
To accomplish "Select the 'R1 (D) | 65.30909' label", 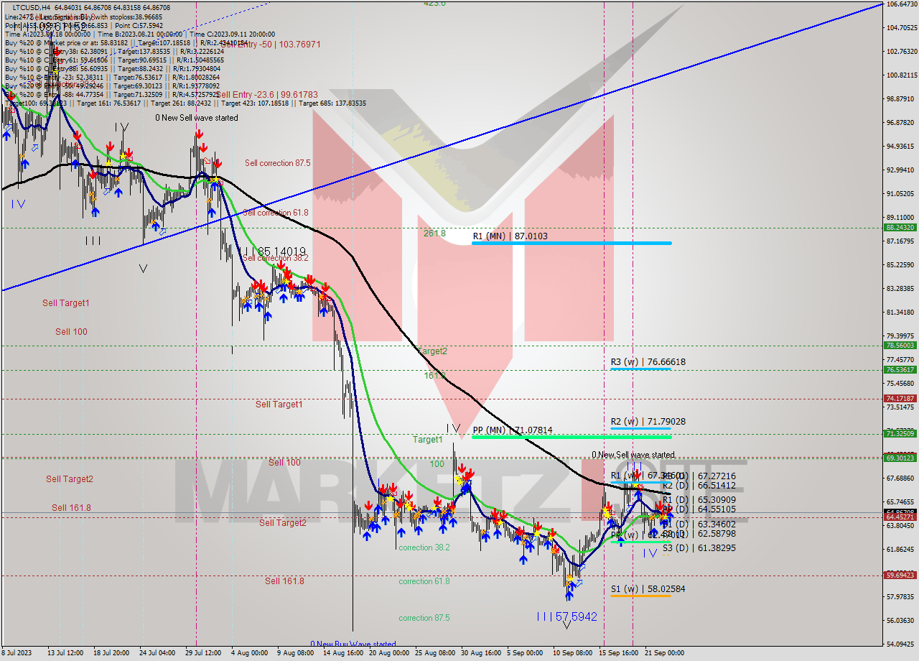I will [x=699, y=500].
